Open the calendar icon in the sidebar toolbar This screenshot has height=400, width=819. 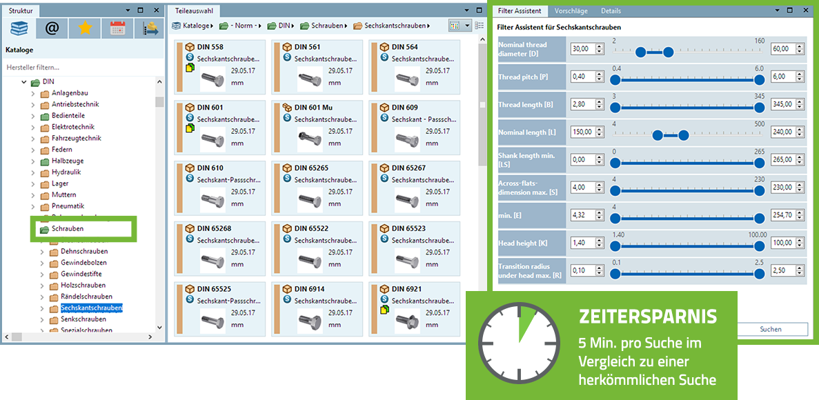click(x=116, y=28)
